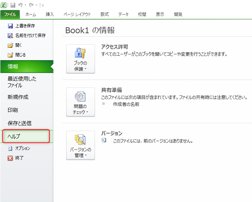Viewport: 252px width, 202px height.
Task: Expand the 問題のチェック dropdown button
Action: point(80,102)
